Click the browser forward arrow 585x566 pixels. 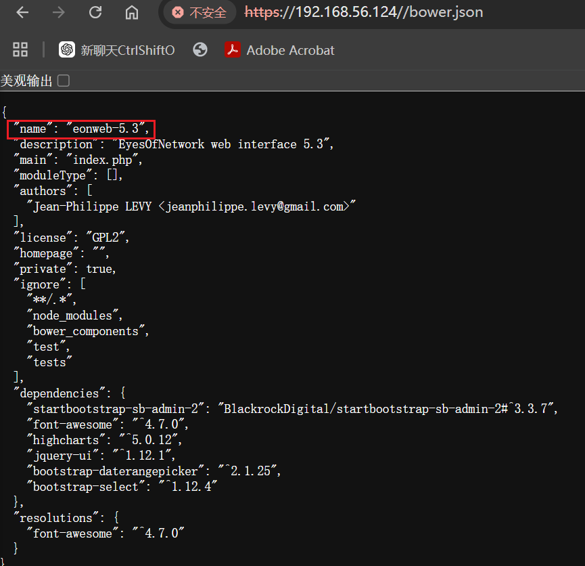[59, 12]
